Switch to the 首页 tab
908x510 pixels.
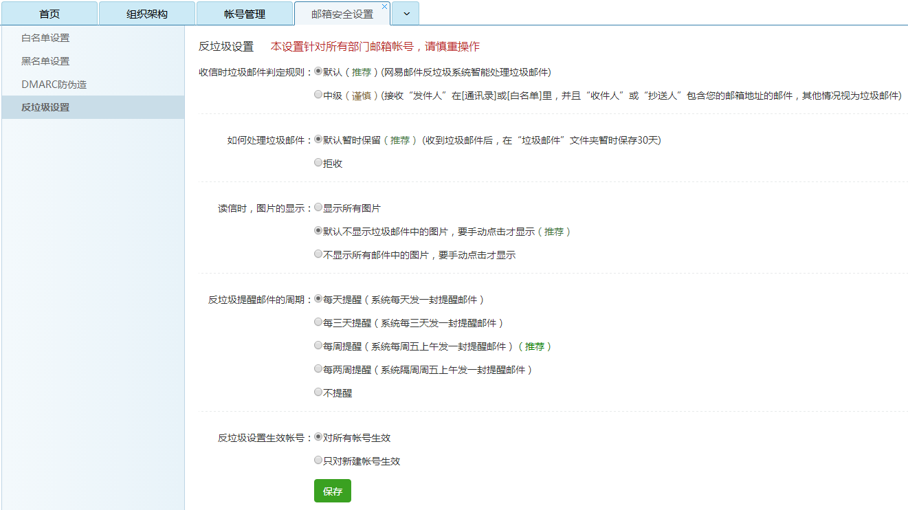(x=48, y=12)
